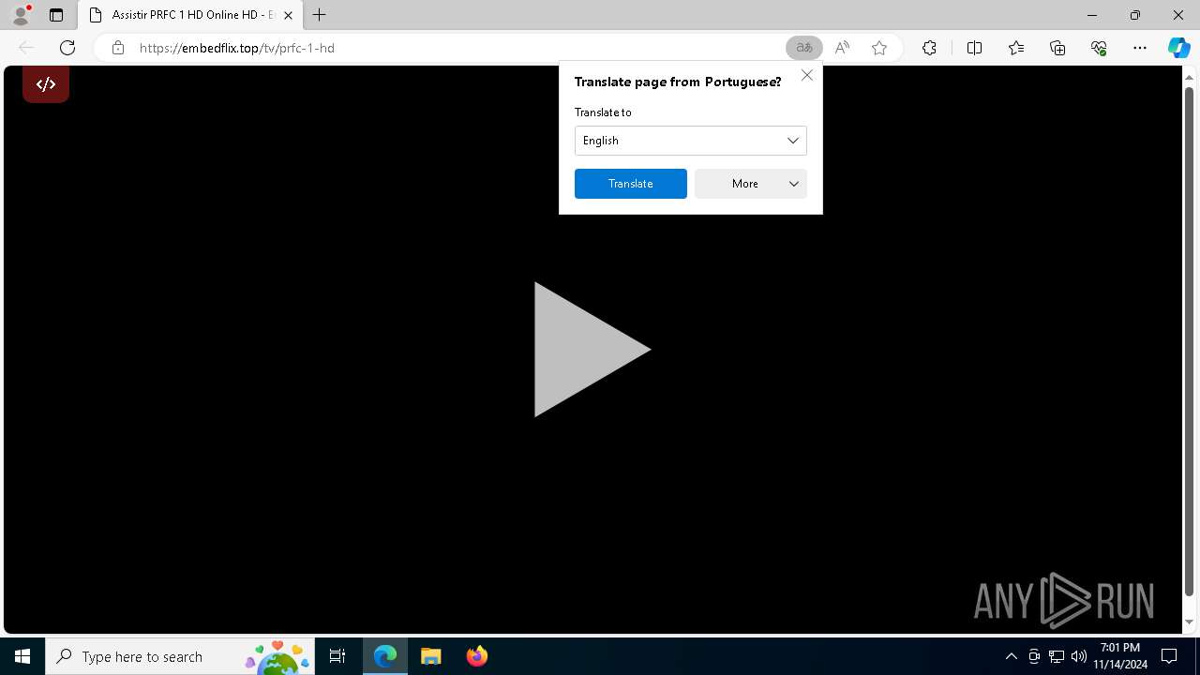Open the Edge profile icon

(x=21, y=15)
